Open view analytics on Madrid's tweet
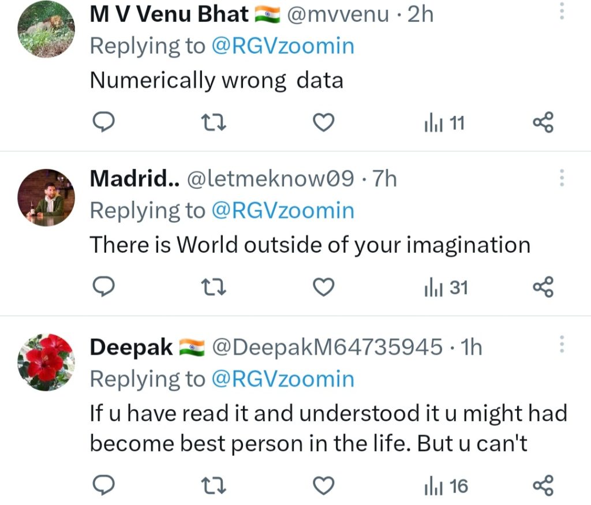The image size is (591, 505). point(444,287)
